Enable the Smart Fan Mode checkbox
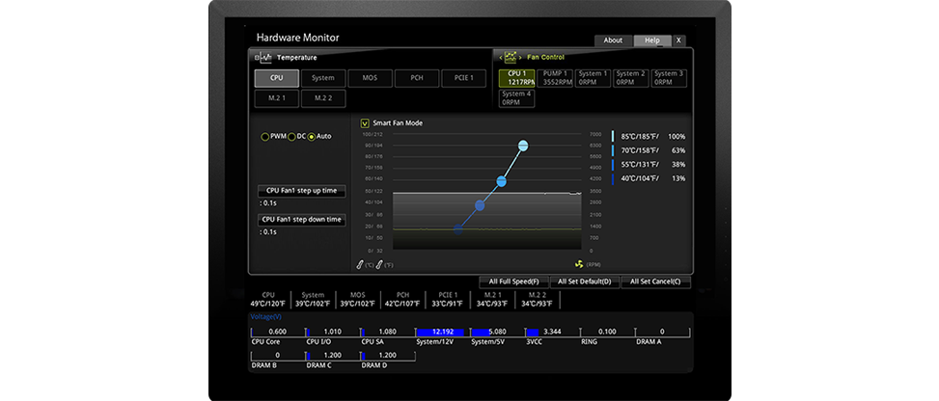Screen dimensions: 939x401 pyautogui.click(x=365, y=123)
